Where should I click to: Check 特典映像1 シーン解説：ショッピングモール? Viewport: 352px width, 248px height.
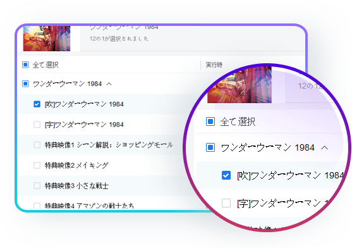click(37, 145)
